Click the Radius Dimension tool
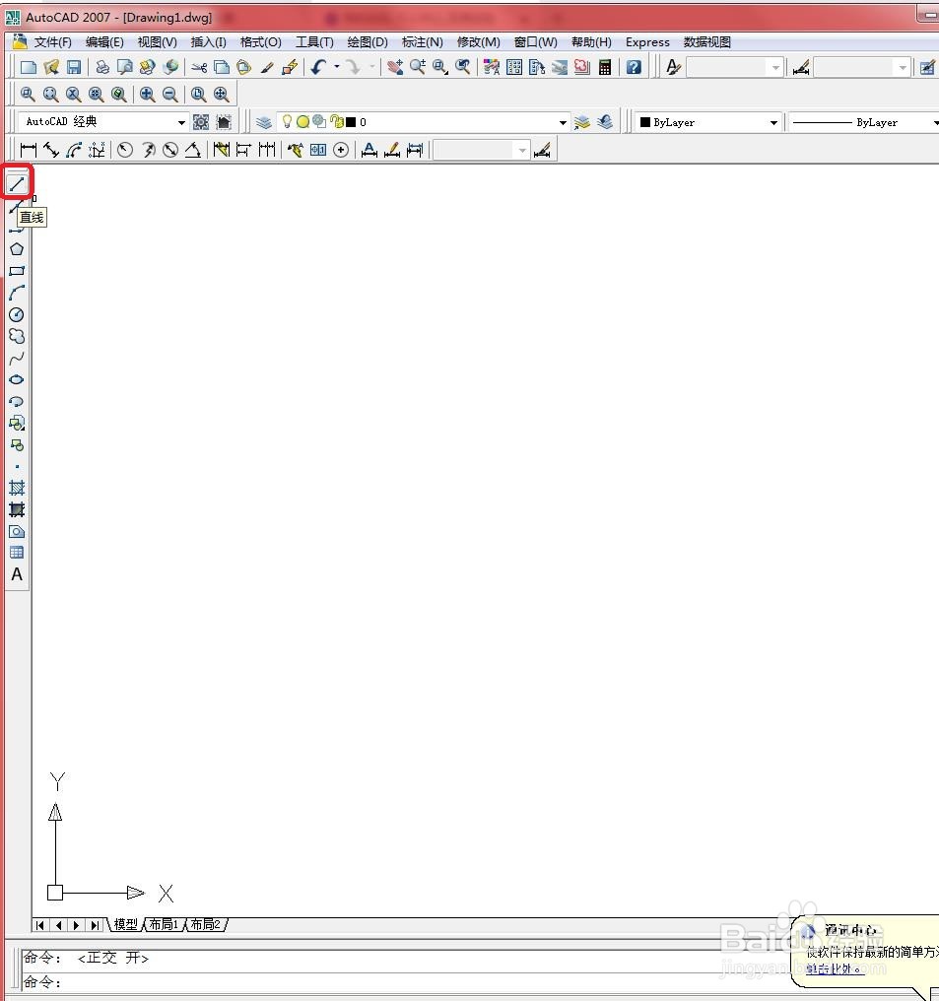 [125, 150]
